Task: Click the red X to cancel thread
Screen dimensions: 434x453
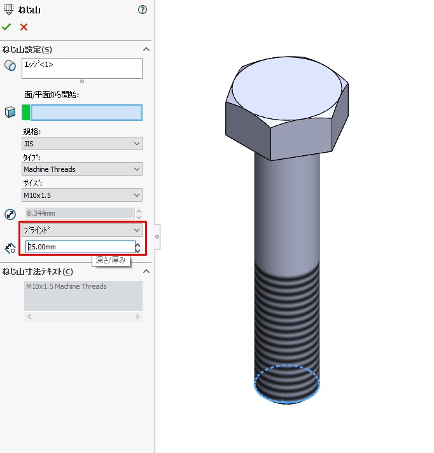Action: pyautogui.click(x=24, y=27)
